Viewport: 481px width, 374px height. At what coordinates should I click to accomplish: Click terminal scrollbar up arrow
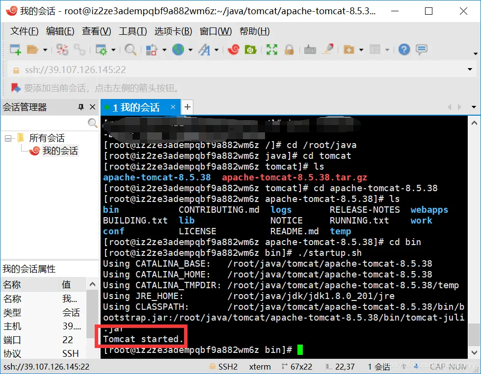click(474, 123)
